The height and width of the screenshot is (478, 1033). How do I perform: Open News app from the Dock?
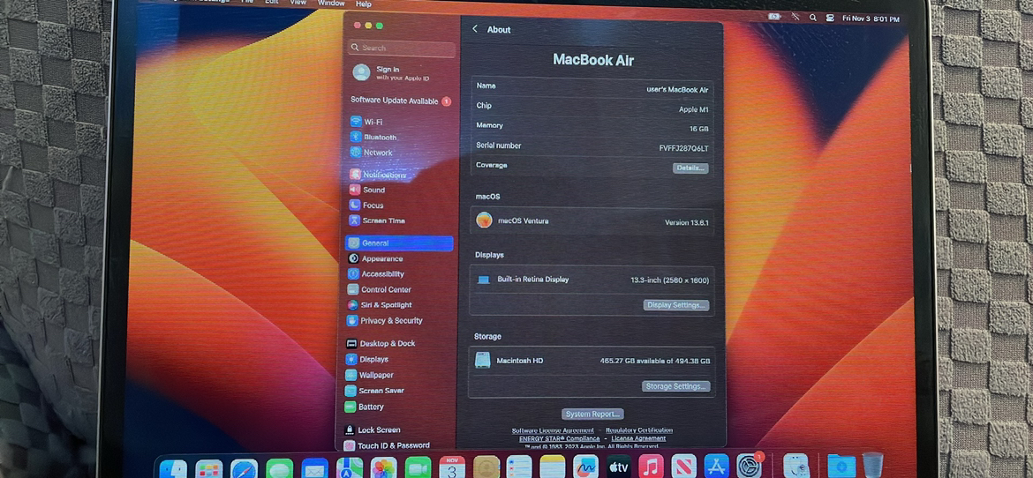[683, 466]
